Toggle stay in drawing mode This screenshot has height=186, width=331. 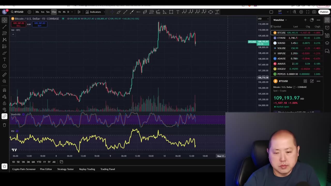(4, 97)
